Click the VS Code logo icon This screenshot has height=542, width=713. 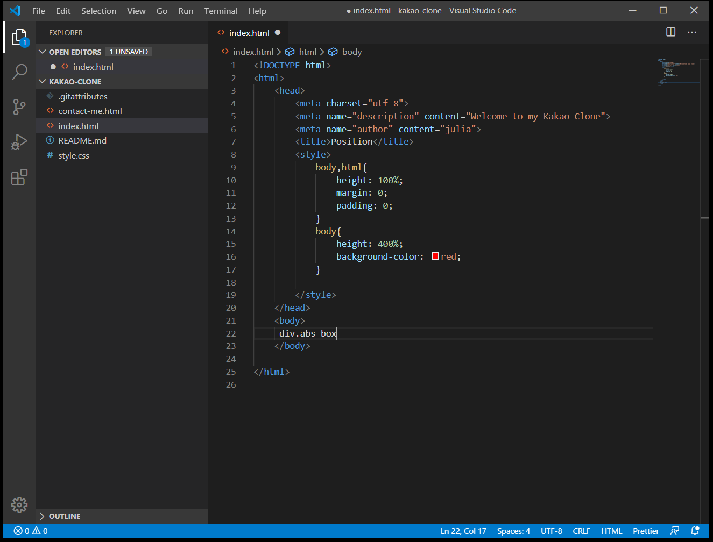point(16,10)
